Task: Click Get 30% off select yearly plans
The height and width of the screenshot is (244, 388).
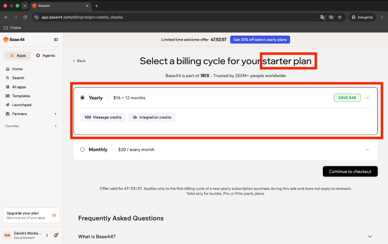Action: [260, 40]
